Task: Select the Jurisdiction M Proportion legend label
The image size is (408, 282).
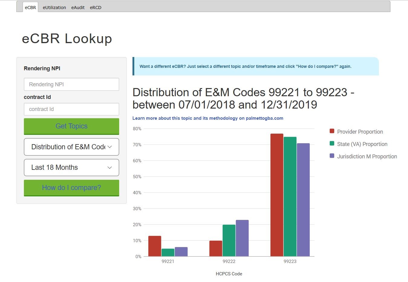Action: pyautogui.click(x=367, y=157)
